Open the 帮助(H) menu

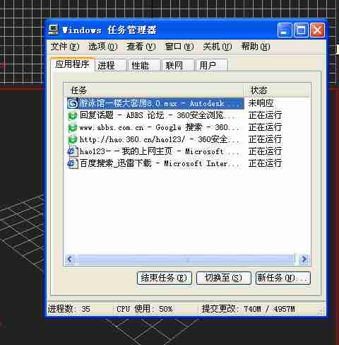[256, 47]
